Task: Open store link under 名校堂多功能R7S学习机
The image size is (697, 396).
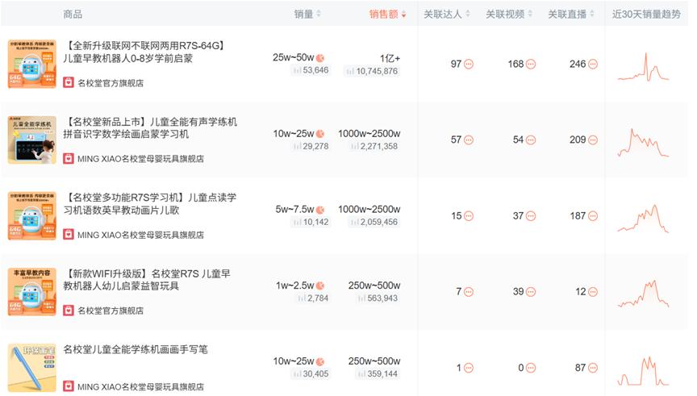Action: 140,235
